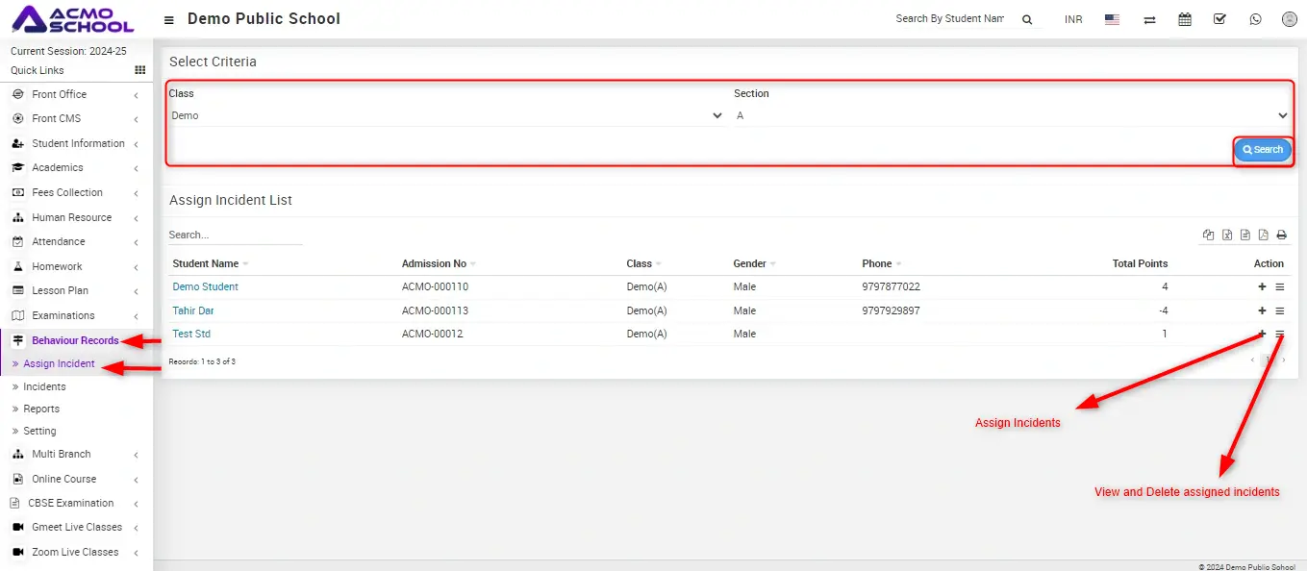Print the assign incident list
1307x571 pixels.
pyautogui.click(x=1281, y=236)
